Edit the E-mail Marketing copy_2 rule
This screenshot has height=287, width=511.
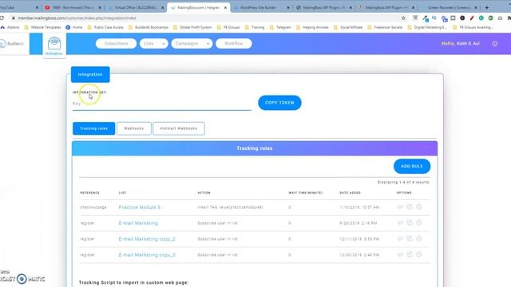click(x=410, y=238)
